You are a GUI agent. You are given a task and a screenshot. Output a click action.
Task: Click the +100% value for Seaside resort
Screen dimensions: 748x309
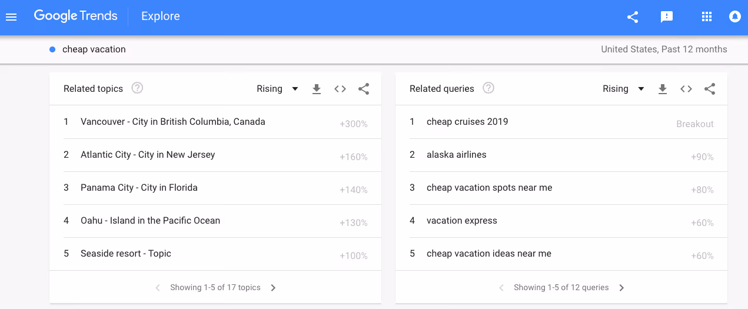click(354, 256)
